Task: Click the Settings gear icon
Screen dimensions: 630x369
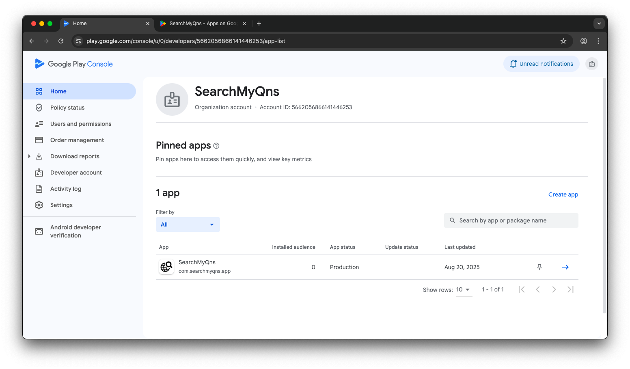Action: point(39,205)
